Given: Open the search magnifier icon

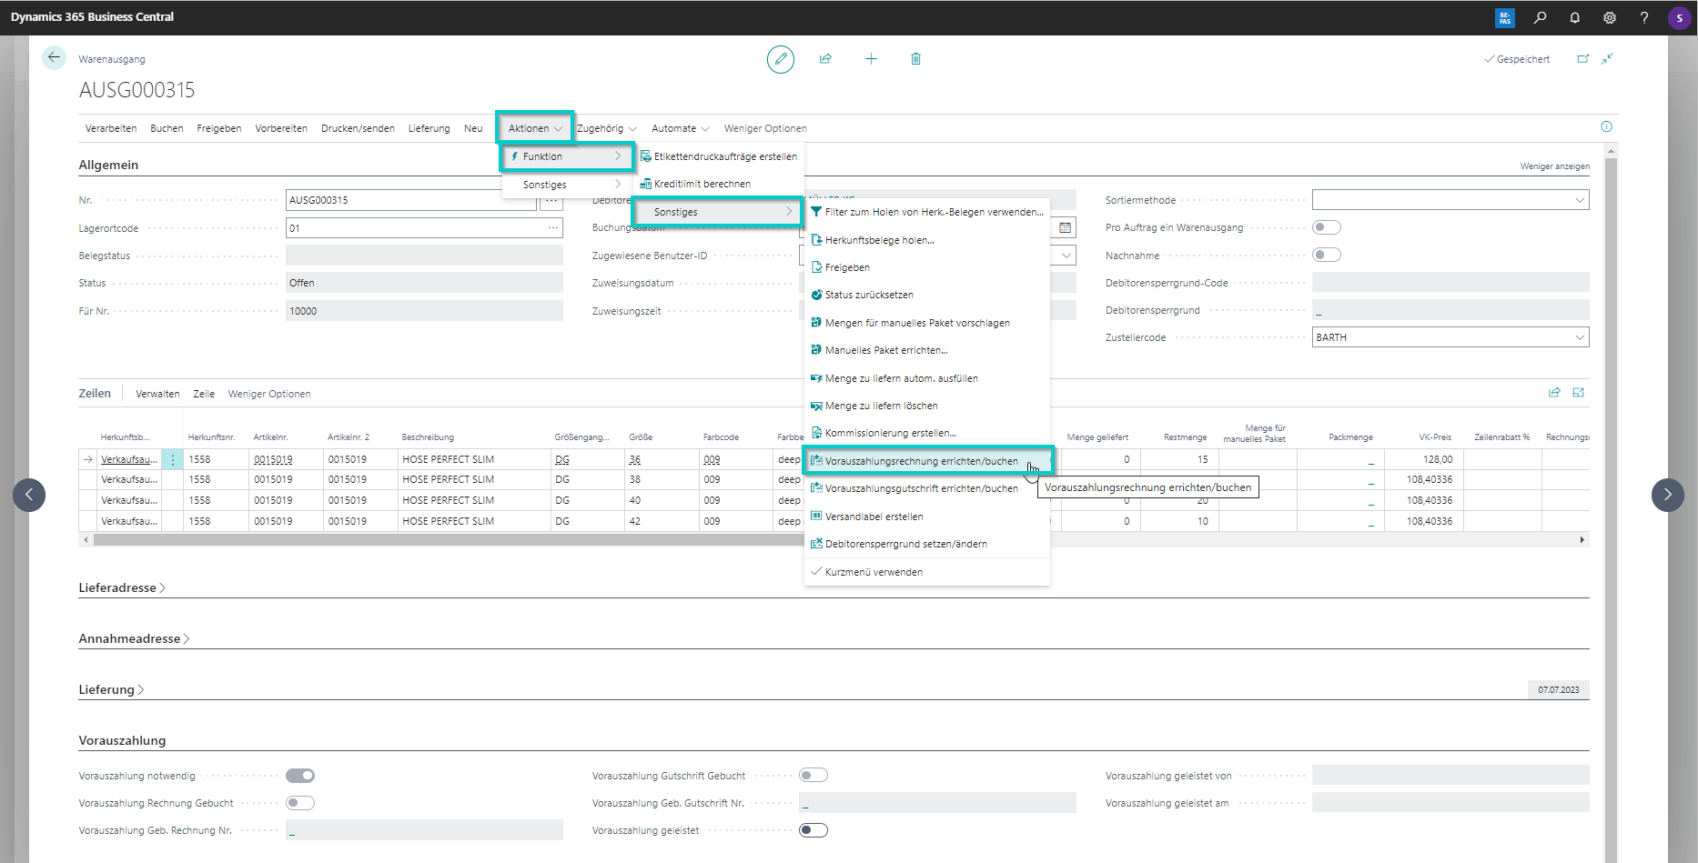Looking at the screenshot, I should (x=1540, y=17).
